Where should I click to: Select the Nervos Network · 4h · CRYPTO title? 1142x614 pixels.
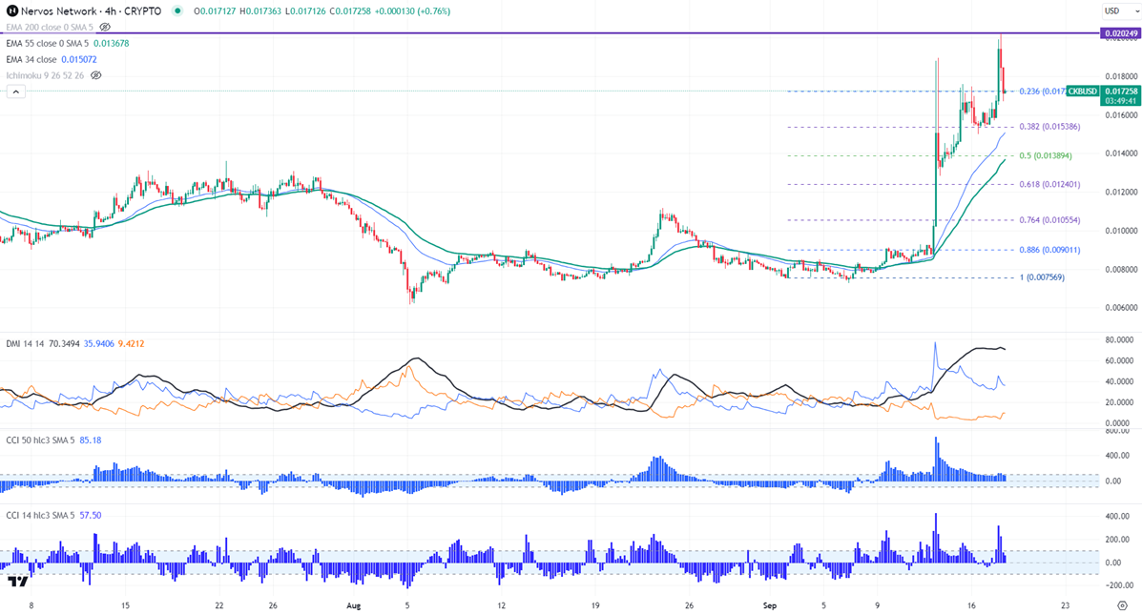pyautogui.click(x=91, y=10)
